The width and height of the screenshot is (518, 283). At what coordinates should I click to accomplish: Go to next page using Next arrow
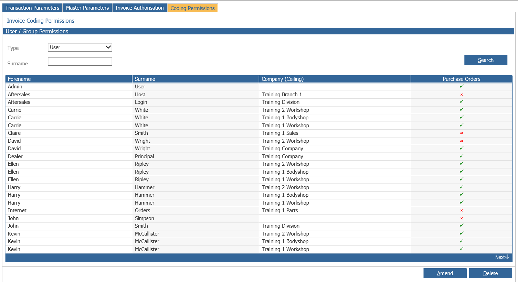502,257
